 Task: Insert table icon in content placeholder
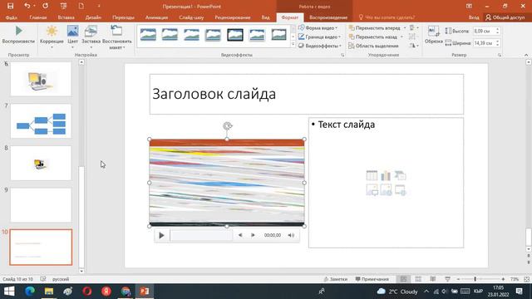pyautogui.click(x=372, y=175)
